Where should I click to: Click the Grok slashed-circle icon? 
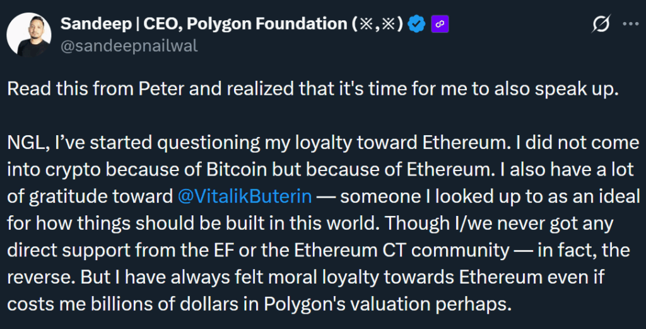click(x=601, y=25)
